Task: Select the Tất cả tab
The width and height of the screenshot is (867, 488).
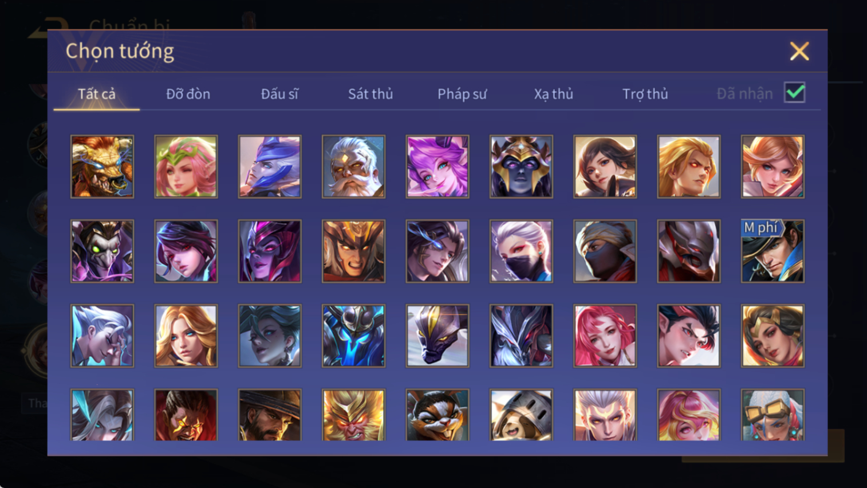Action: [x=97, y=94]
